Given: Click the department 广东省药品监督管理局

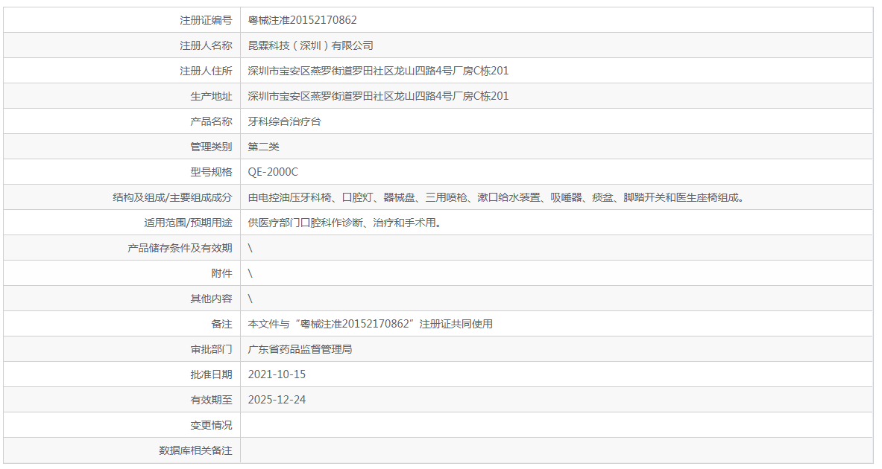Looking at the screenshot, I should point(300,349).
